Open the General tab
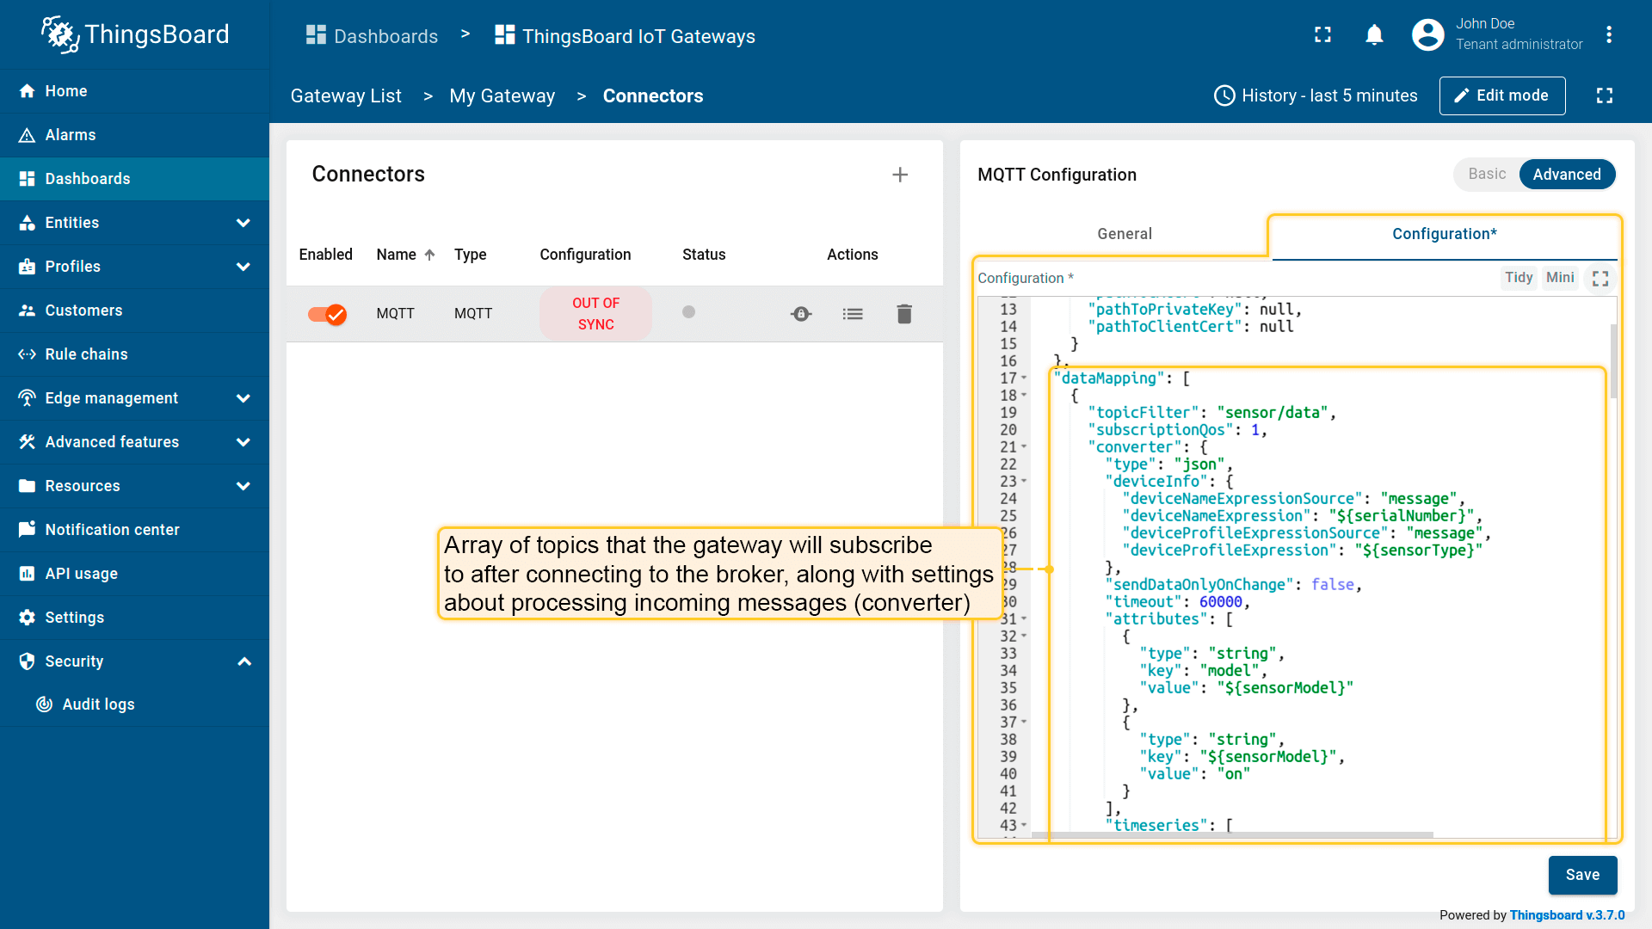Image resolution: width=1652 pixels, height=929 pixels. tap(1125, 234)
